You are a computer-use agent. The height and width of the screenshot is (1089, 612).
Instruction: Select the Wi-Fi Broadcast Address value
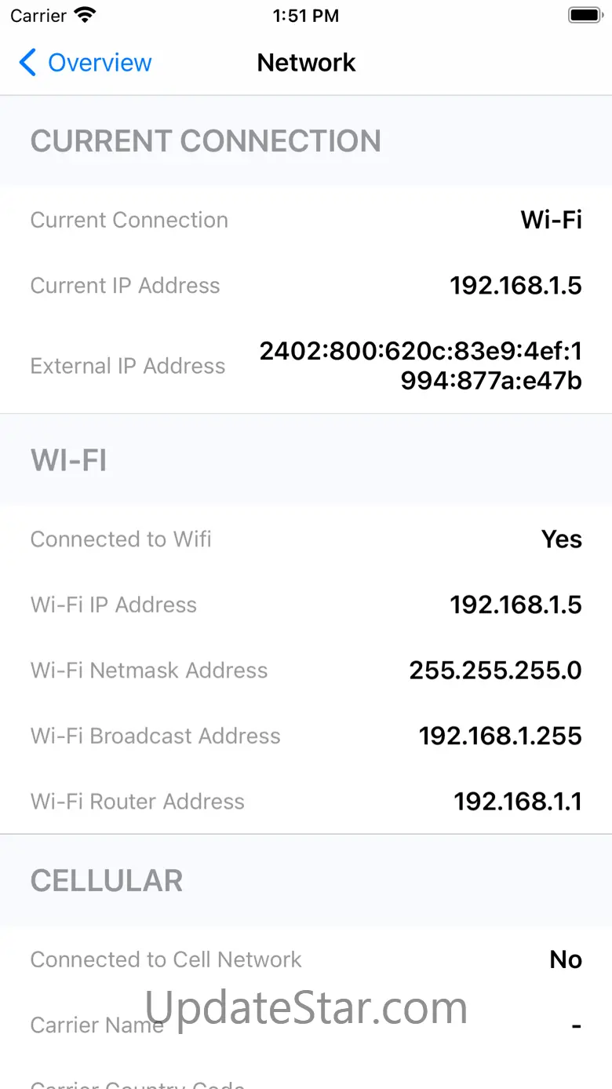(500, 736)
